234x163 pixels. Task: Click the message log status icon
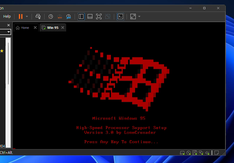[x=217, y=153]
